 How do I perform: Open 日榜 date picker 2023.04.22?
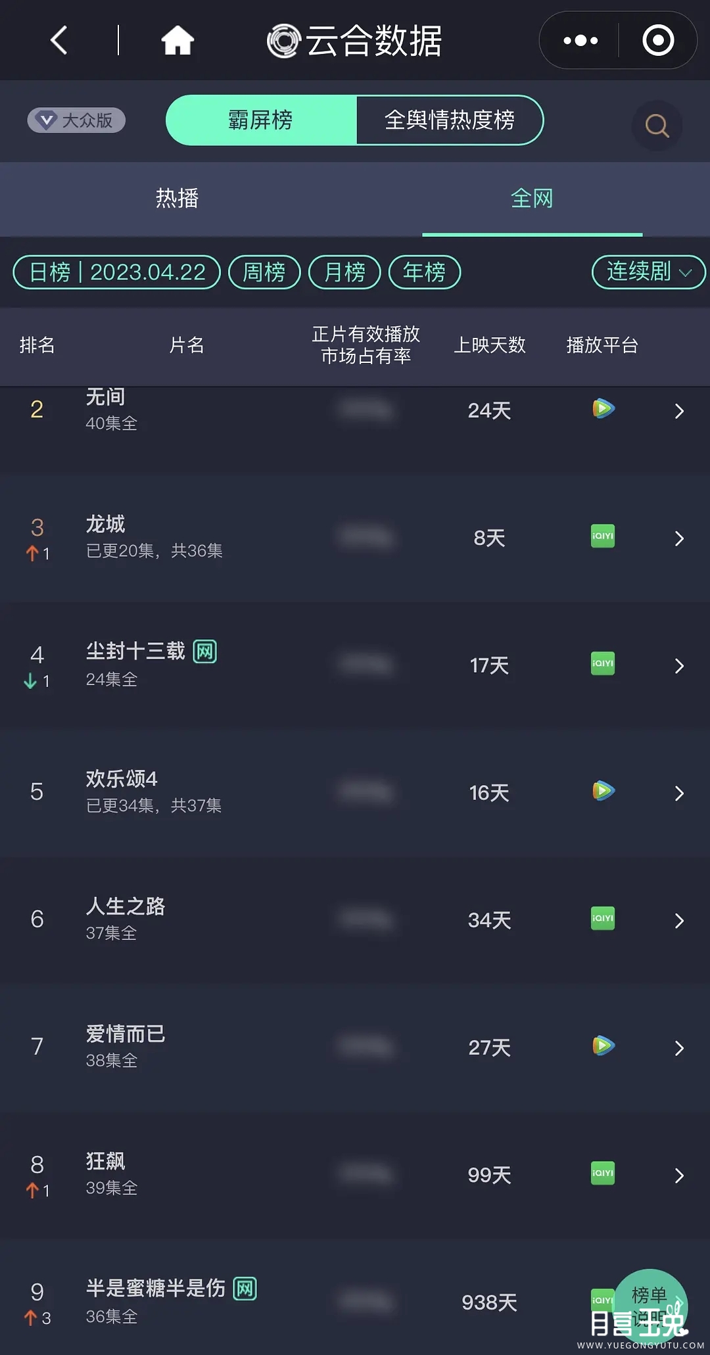click(x=117, y=272)
